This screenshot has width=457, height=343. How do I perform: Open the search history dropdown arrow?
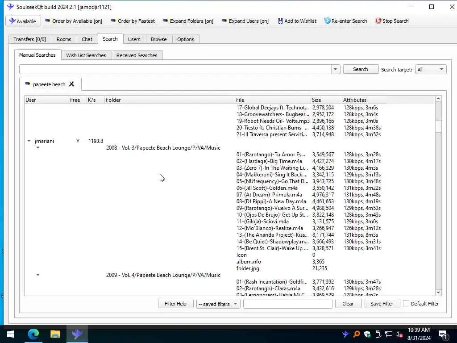coord(335,69)
